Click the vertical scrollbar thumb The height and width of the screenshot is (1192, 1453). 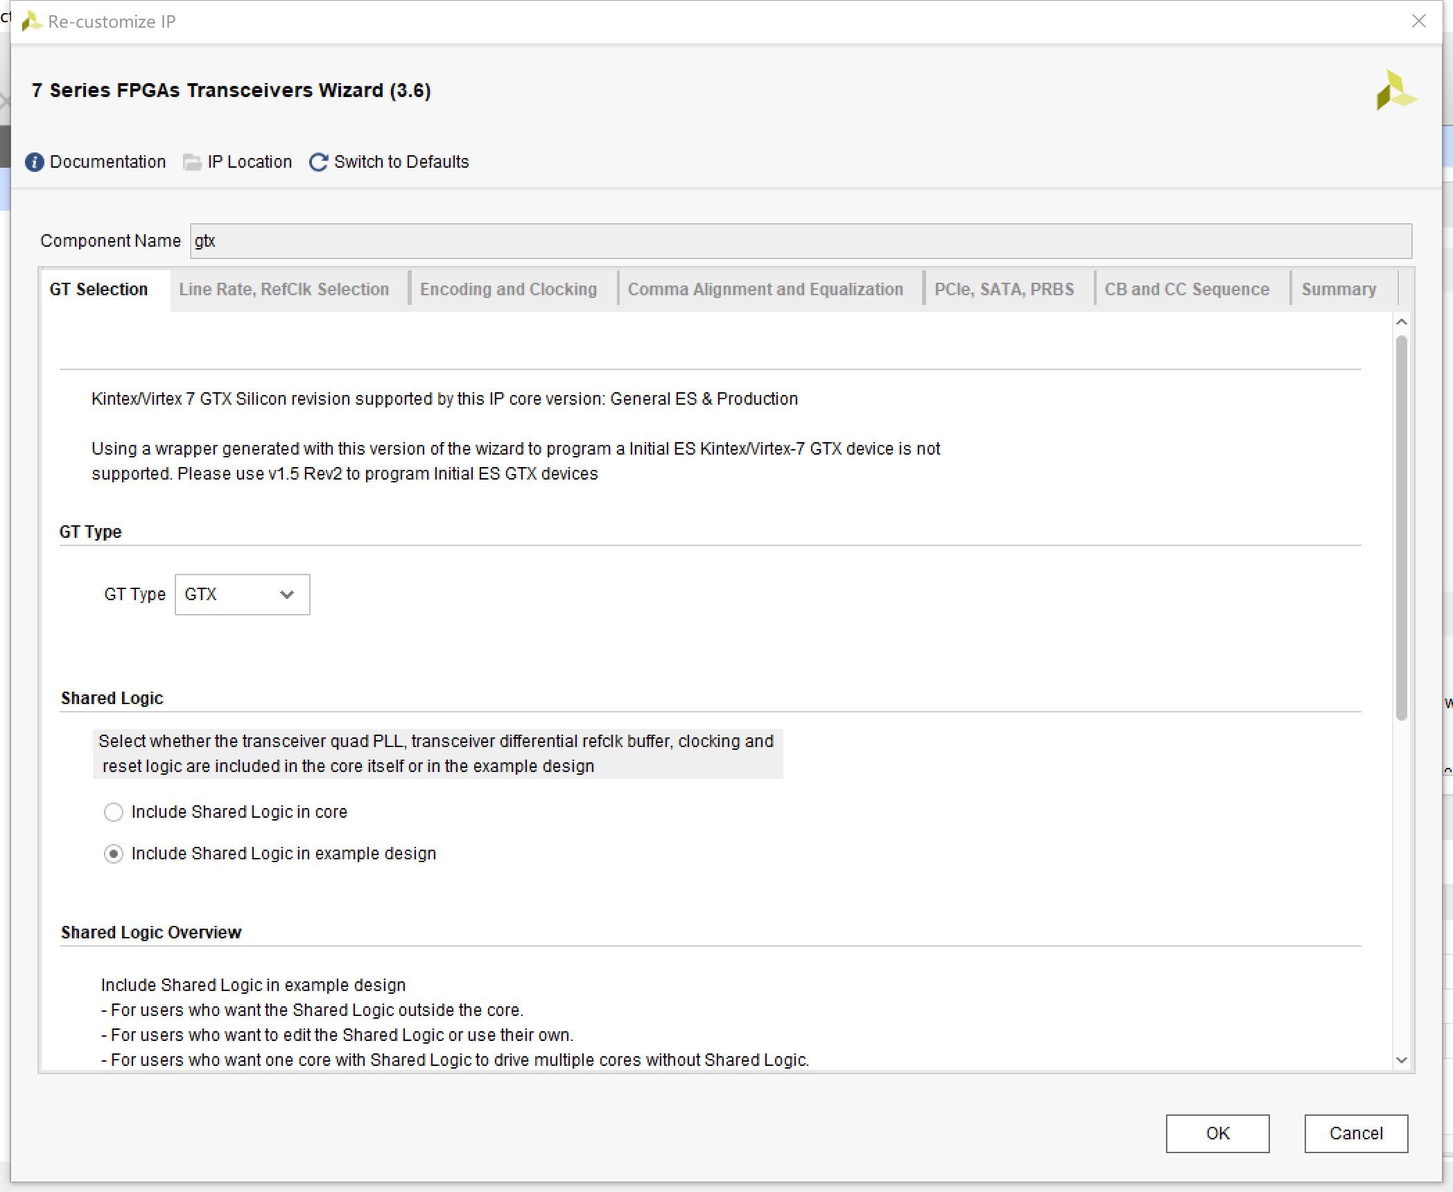click(x=1401, y=528)
